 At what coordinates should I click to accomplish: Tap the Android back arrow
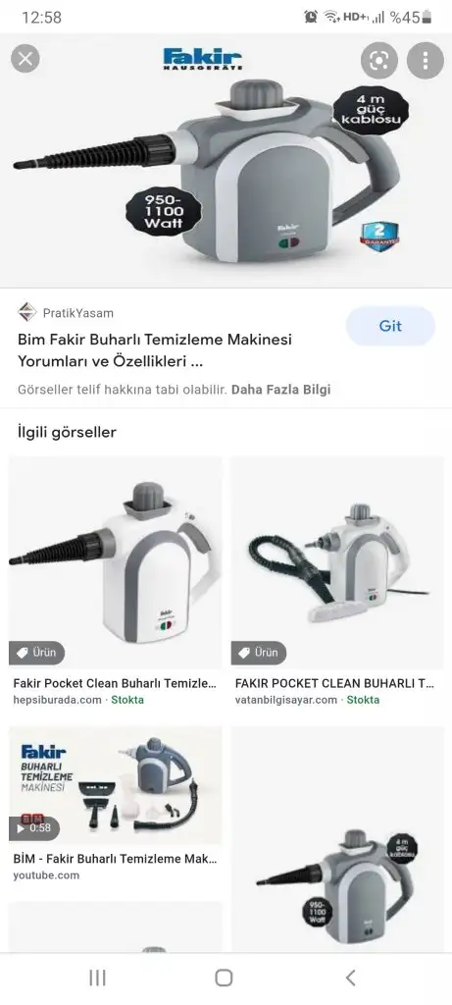350,978
